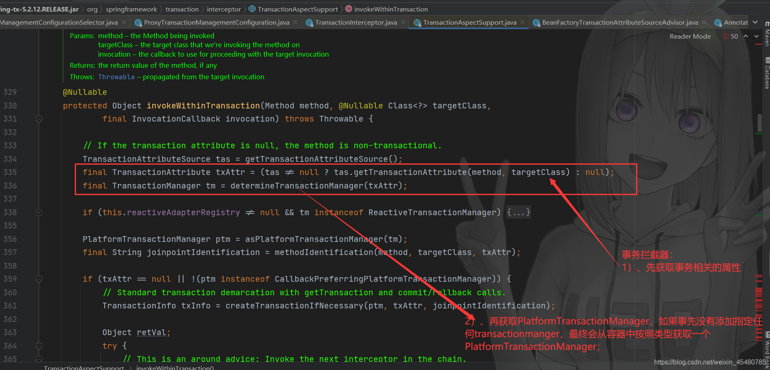Toggle fold marker at line 365
The height and width of the screenshot is (370, 770).
(39, 359)
